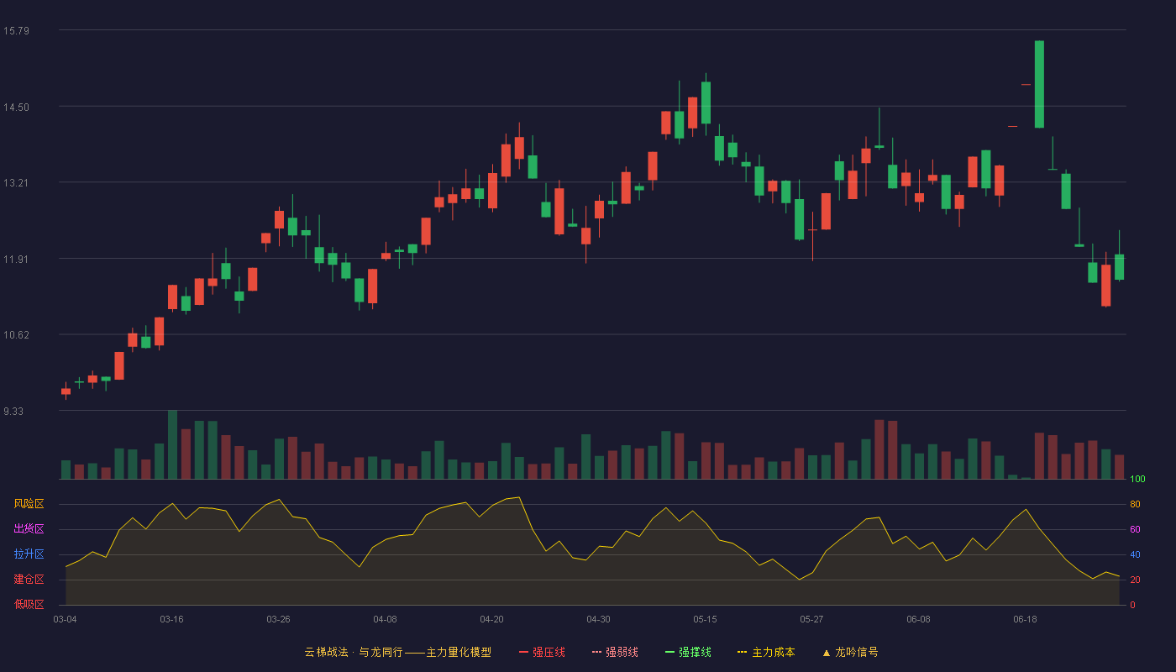The width and height of the screenshot is (1176, 672).
Task: Click the 14.50 price axis label
Action: [x=17, y=108]
